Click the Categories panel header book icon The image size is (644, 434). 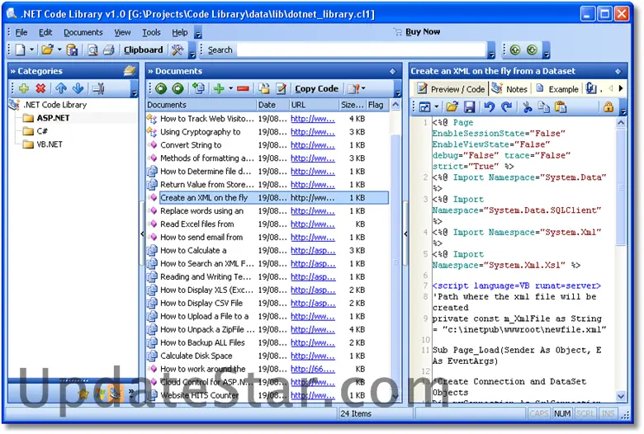coord(130,71)
